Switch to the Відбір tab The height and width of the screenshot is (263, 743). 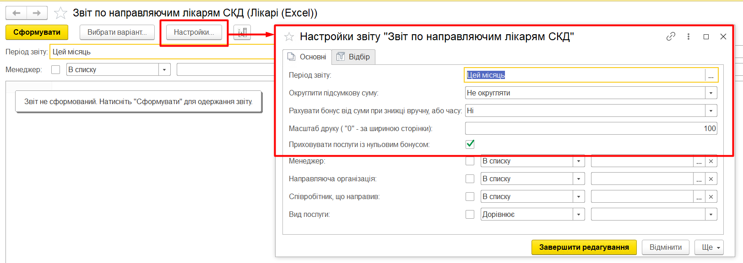click(353, 57)
